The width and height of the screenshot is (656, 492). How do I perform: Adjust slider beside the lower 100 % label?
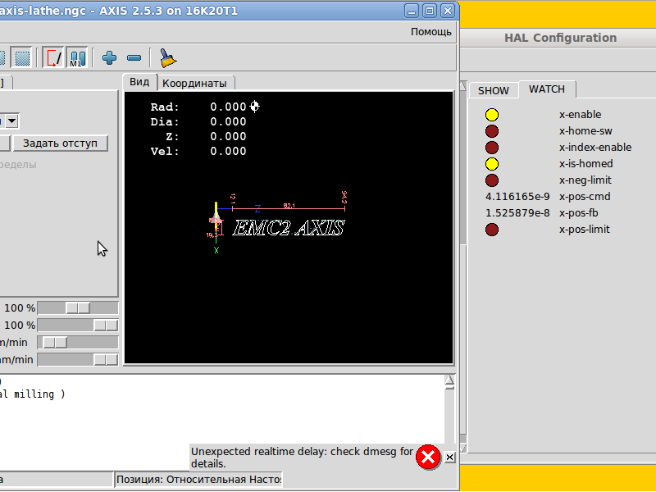pos(78,325)
